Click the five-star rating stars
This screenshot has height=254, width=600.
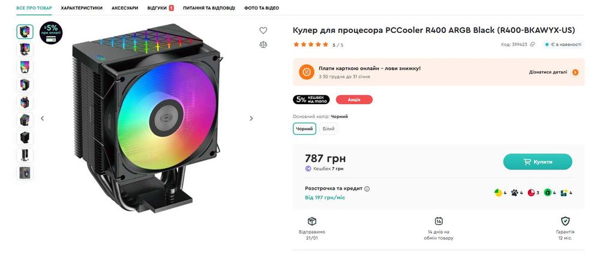[311, 44]
